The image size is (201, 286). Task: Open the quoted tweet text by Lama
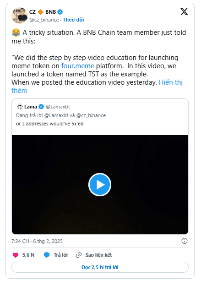[x=49, y=124]
